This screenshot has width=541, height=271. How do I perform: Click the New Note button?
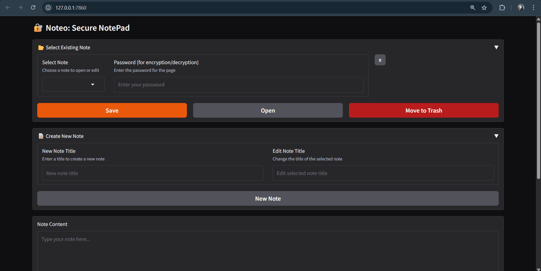coord(268,198)
